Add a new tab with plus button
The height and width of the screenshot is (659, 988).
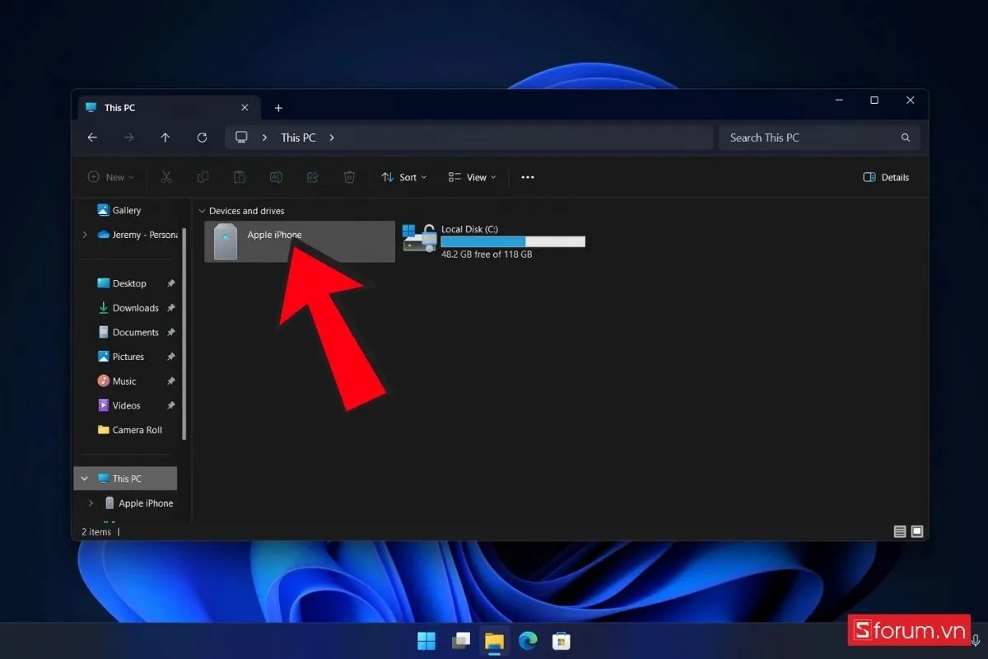[278, 108]
